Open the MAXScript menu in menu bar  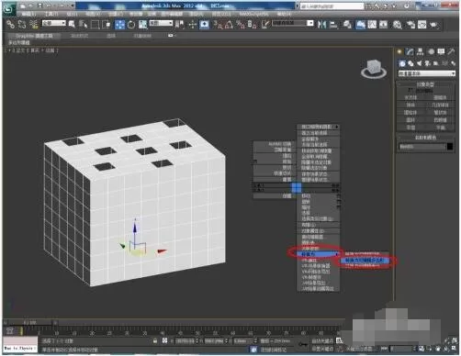pyautogui.click(x=253, y=14)
